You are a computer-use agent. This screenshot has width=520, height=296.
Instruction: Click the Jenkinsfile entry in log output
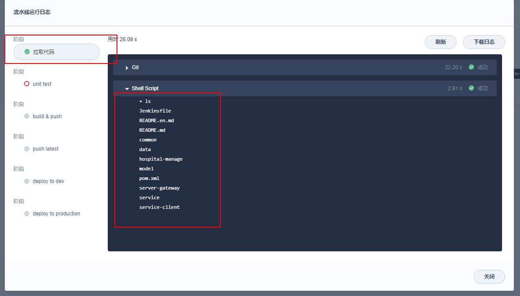coord(155,111)
